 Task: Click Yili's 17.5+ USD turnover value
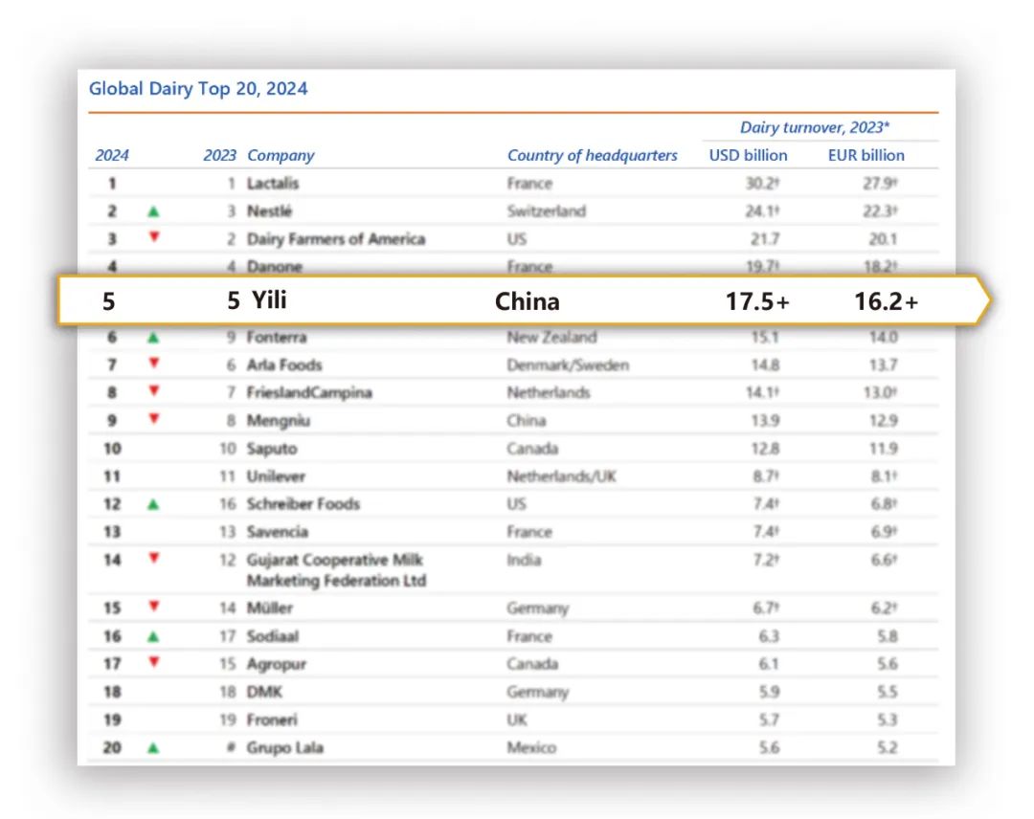click(x=757, y=301)
